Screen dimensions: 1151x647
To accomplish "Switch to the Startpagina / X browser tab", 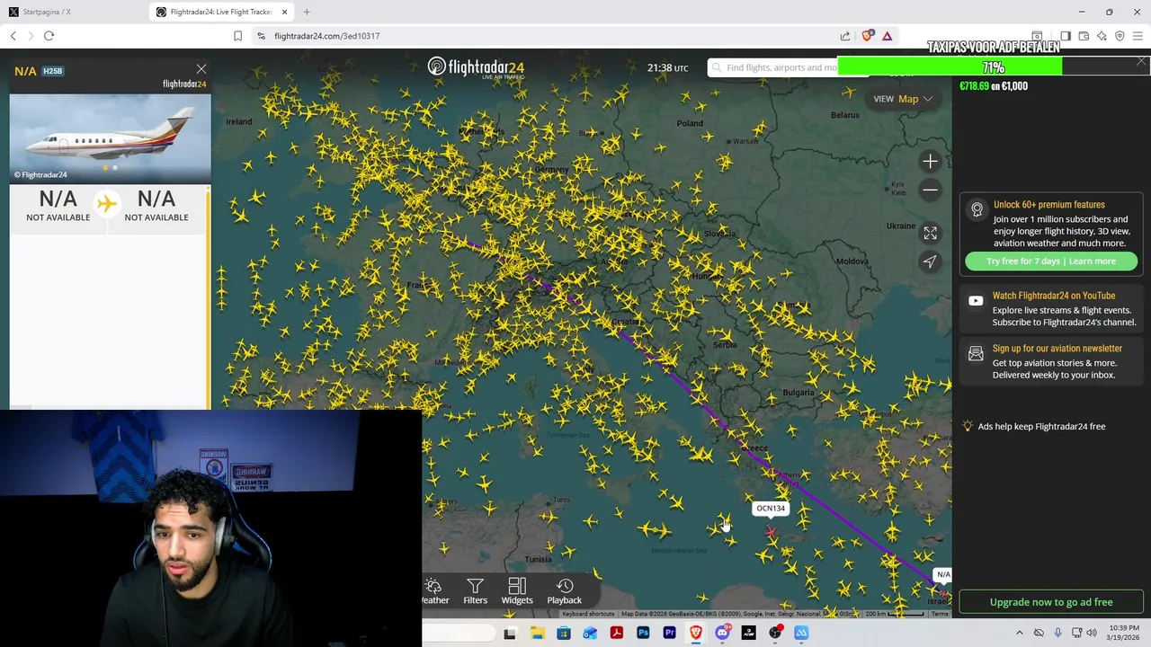I will [x=72, y=12].
